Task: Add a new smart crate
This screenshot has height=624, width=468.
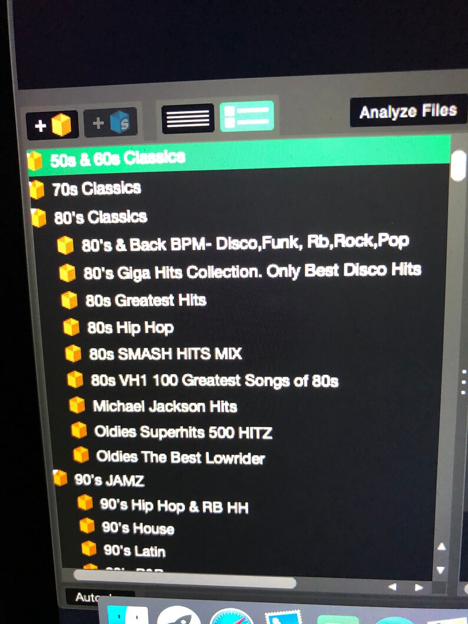Action: [x=111, y=122]
